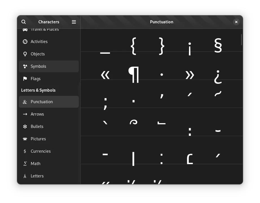Pick the section sign § character

(218, 46)
